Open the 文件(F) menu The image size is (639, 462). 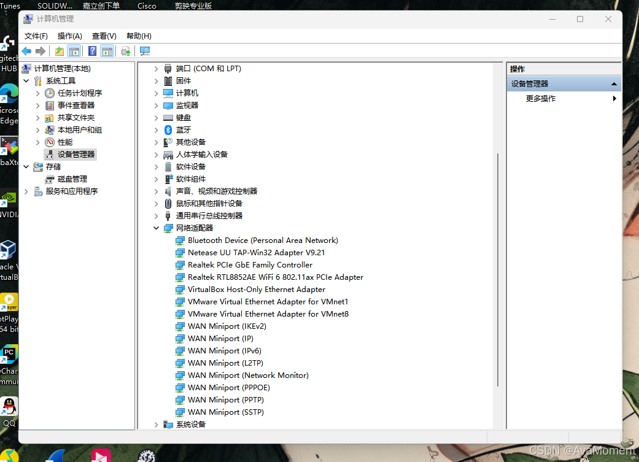[36, 36]
